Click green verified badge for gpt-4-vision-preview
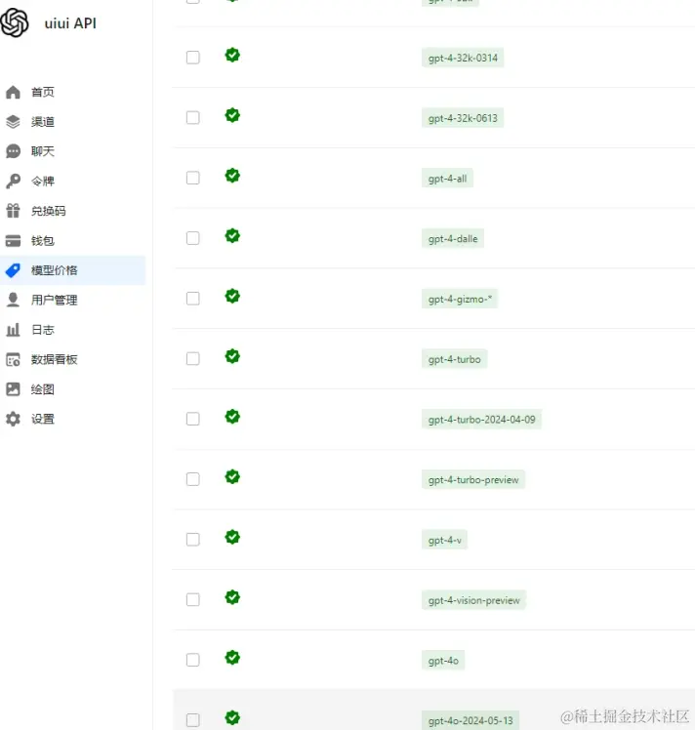The width and height of the screenshot is (695, 730). (232, 597)
